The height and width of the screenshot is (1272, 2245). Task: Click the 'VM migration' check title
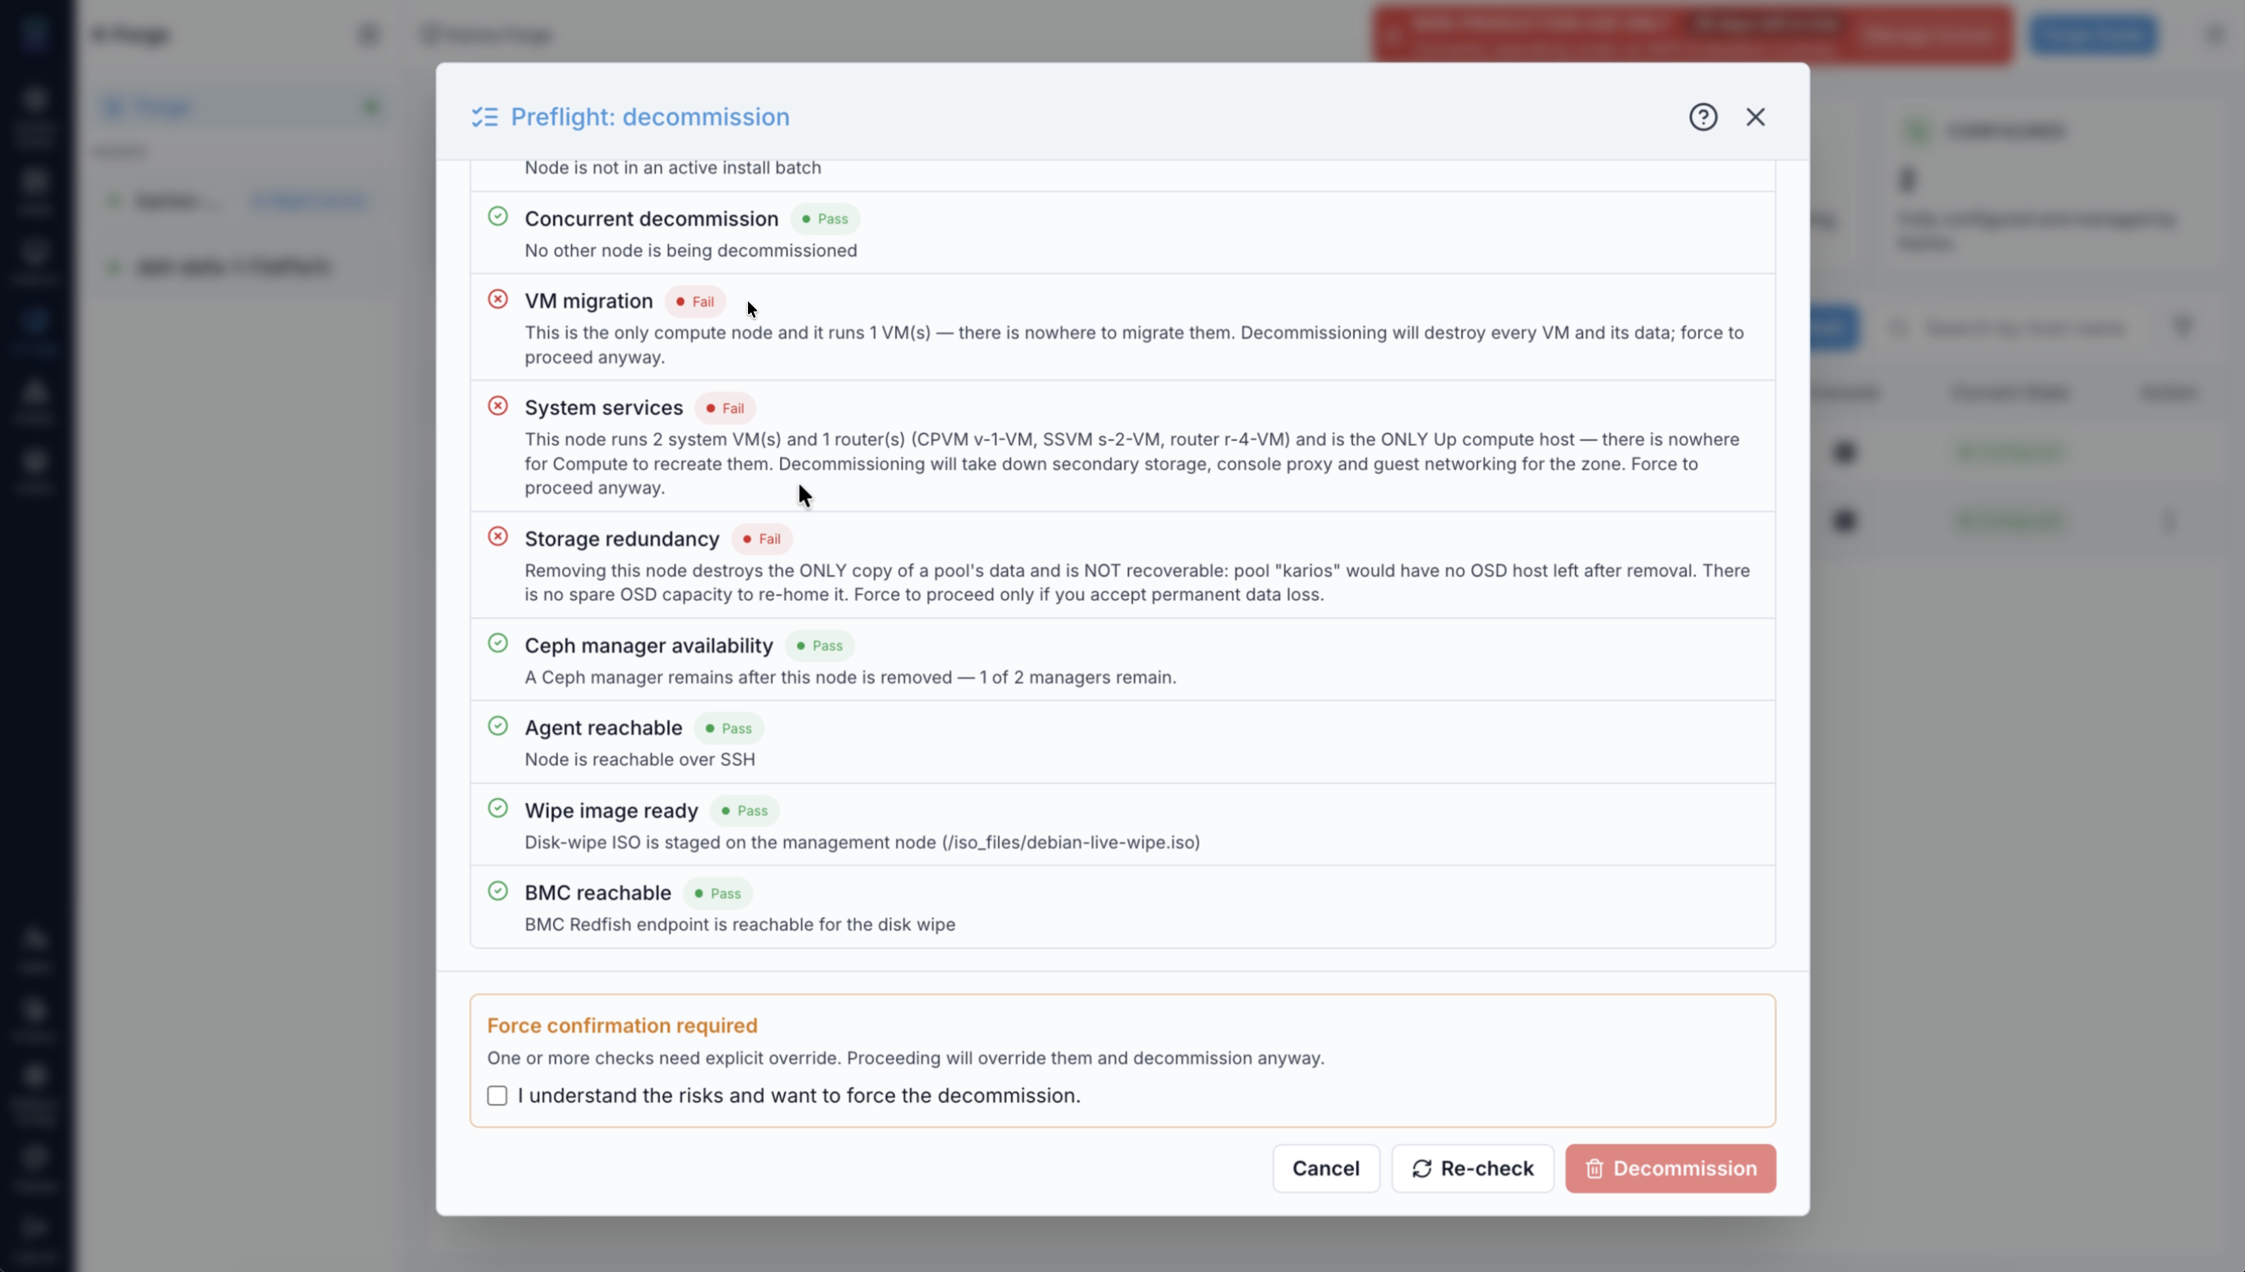point(589,302)
